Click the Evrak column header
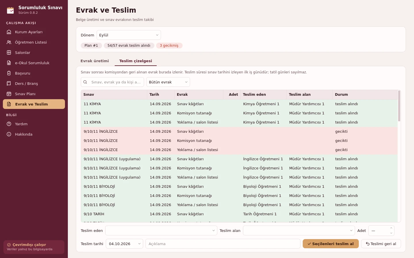This screenshot has width=414, height=258. click(x=199, y=95)
